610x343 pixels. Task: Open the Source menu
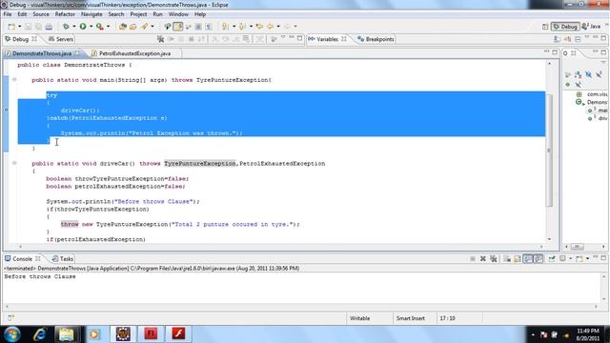pos(41,14)
